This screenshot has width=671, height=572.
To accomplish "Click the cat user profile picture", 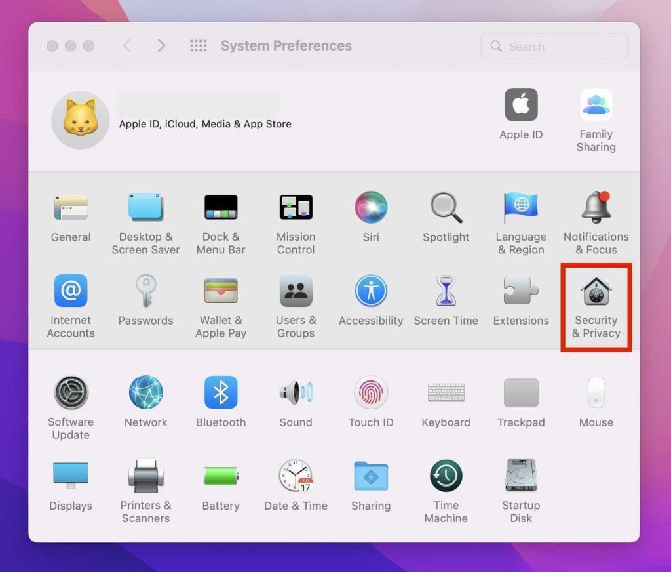I will (81, 119).
